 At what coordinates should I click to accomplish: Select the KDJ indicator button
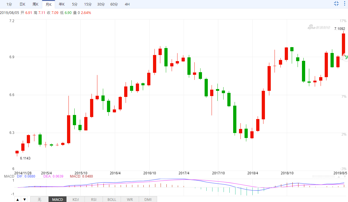point(76,199)
